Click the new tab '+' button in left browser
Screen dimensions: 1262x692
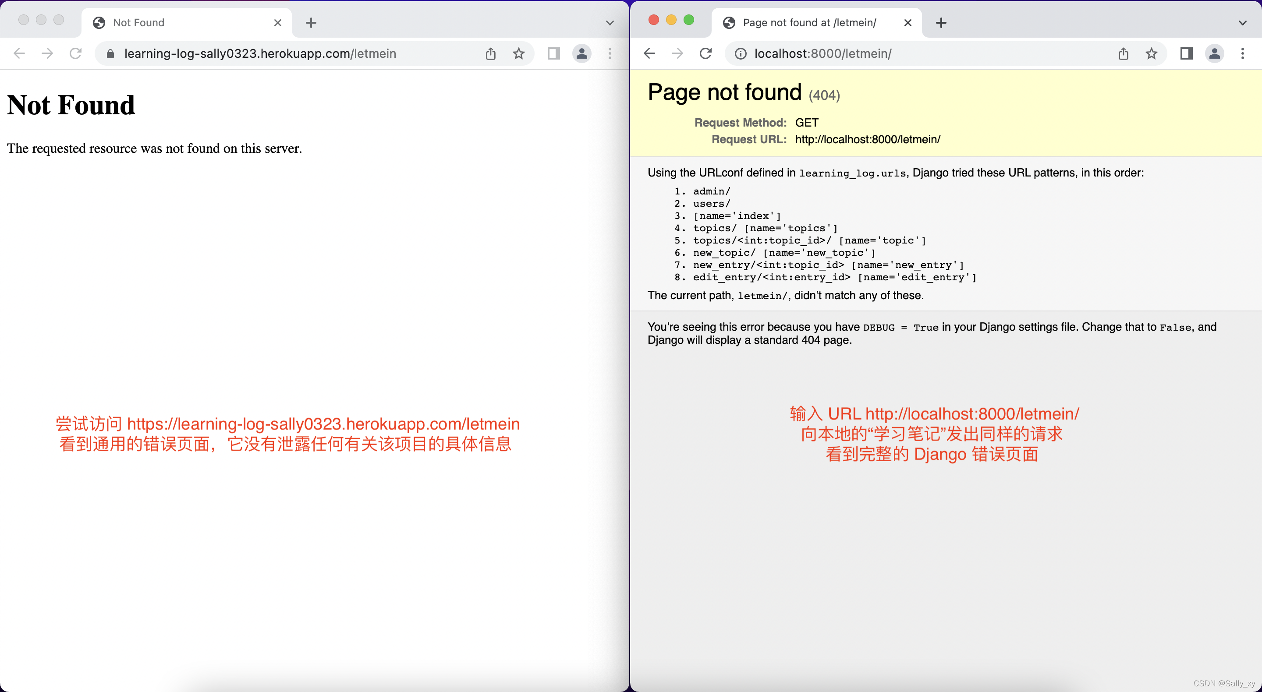tap(311, 22)
